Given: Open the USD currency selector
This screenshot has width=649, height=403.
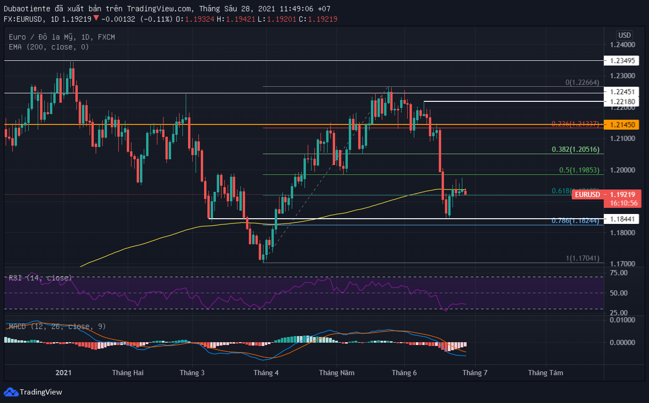Looking at the screenshot, I should tap(624, 35).
